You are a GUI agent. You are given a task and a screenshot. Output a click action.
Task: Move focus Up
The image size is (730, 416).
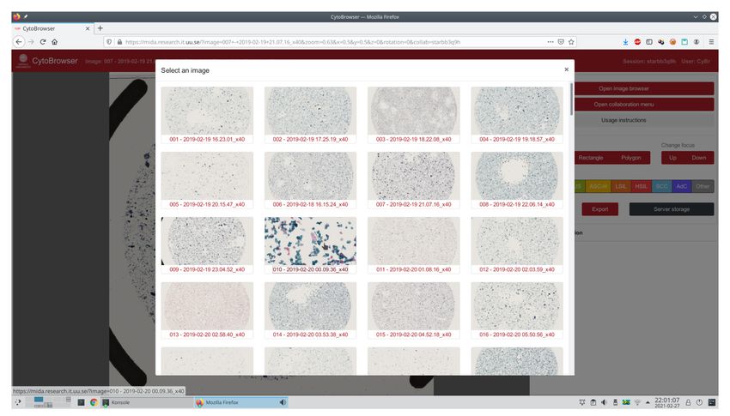(x=672, y=158)
